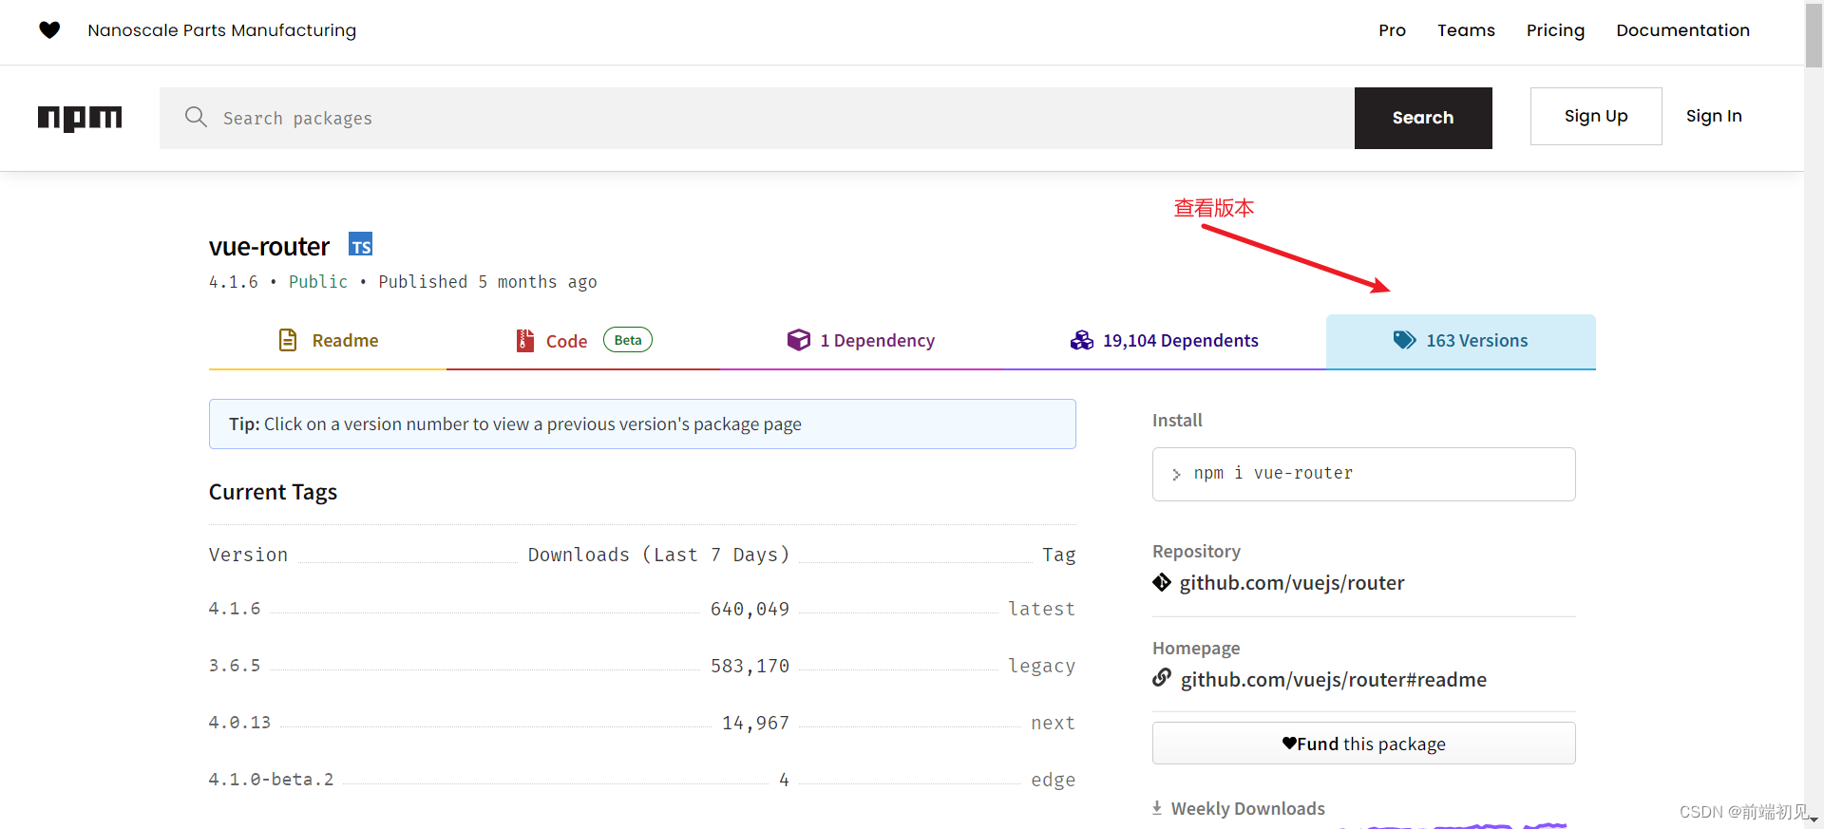Open the Readme tab
Screen dimensions: 1824x829
click(x=328, y=341)
